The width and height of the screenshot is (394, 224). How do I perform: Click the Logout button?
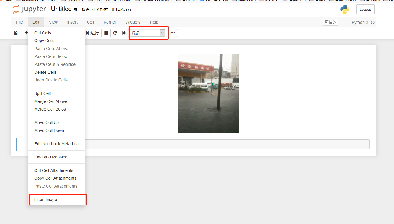365,9
